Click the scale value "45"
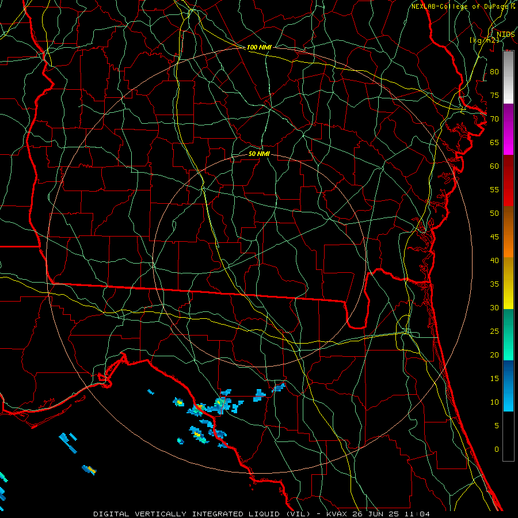518x518 pixels. click(494, 237)
